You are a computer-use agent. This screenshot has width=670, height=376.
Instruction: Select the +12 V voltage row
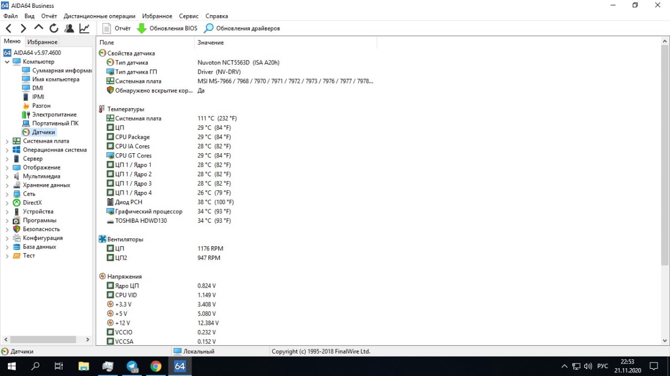click(x=163, y=323)
